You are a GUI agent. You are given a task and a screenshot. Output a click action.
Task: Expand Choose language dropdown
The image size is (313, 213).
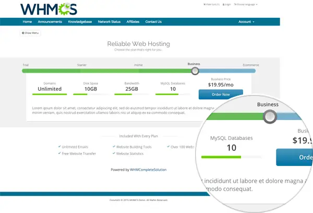(246, 4)
